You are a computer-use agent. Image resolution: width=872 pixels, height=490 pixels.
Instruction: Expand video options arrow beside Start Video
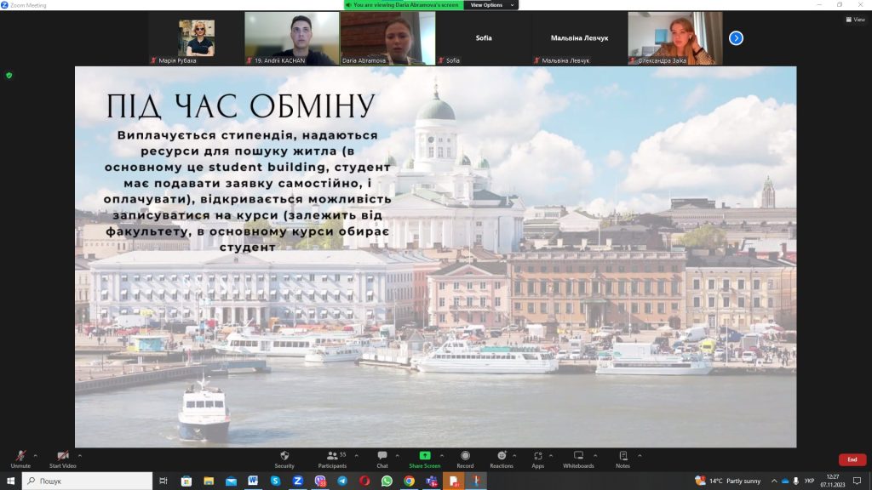[x=80, y=454]
